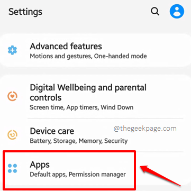Click the @thegeekpage.com watermark text
This screenshot has height=191, width=191.
[145, 129]
